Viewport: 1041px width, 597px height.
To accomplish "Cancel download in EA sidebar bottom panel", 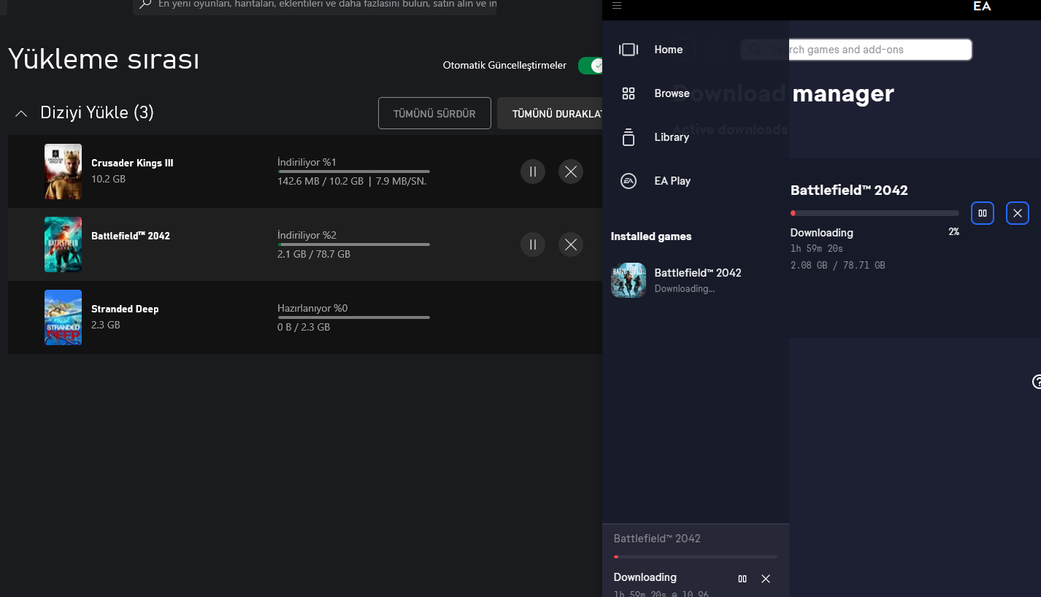I will pyautogui.click(x=766, y=579).
